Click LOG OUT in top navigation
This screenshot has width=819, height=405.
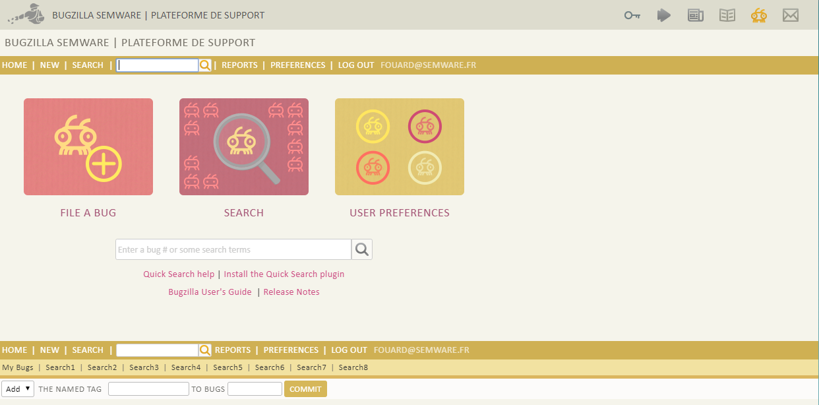coord(356,65)
